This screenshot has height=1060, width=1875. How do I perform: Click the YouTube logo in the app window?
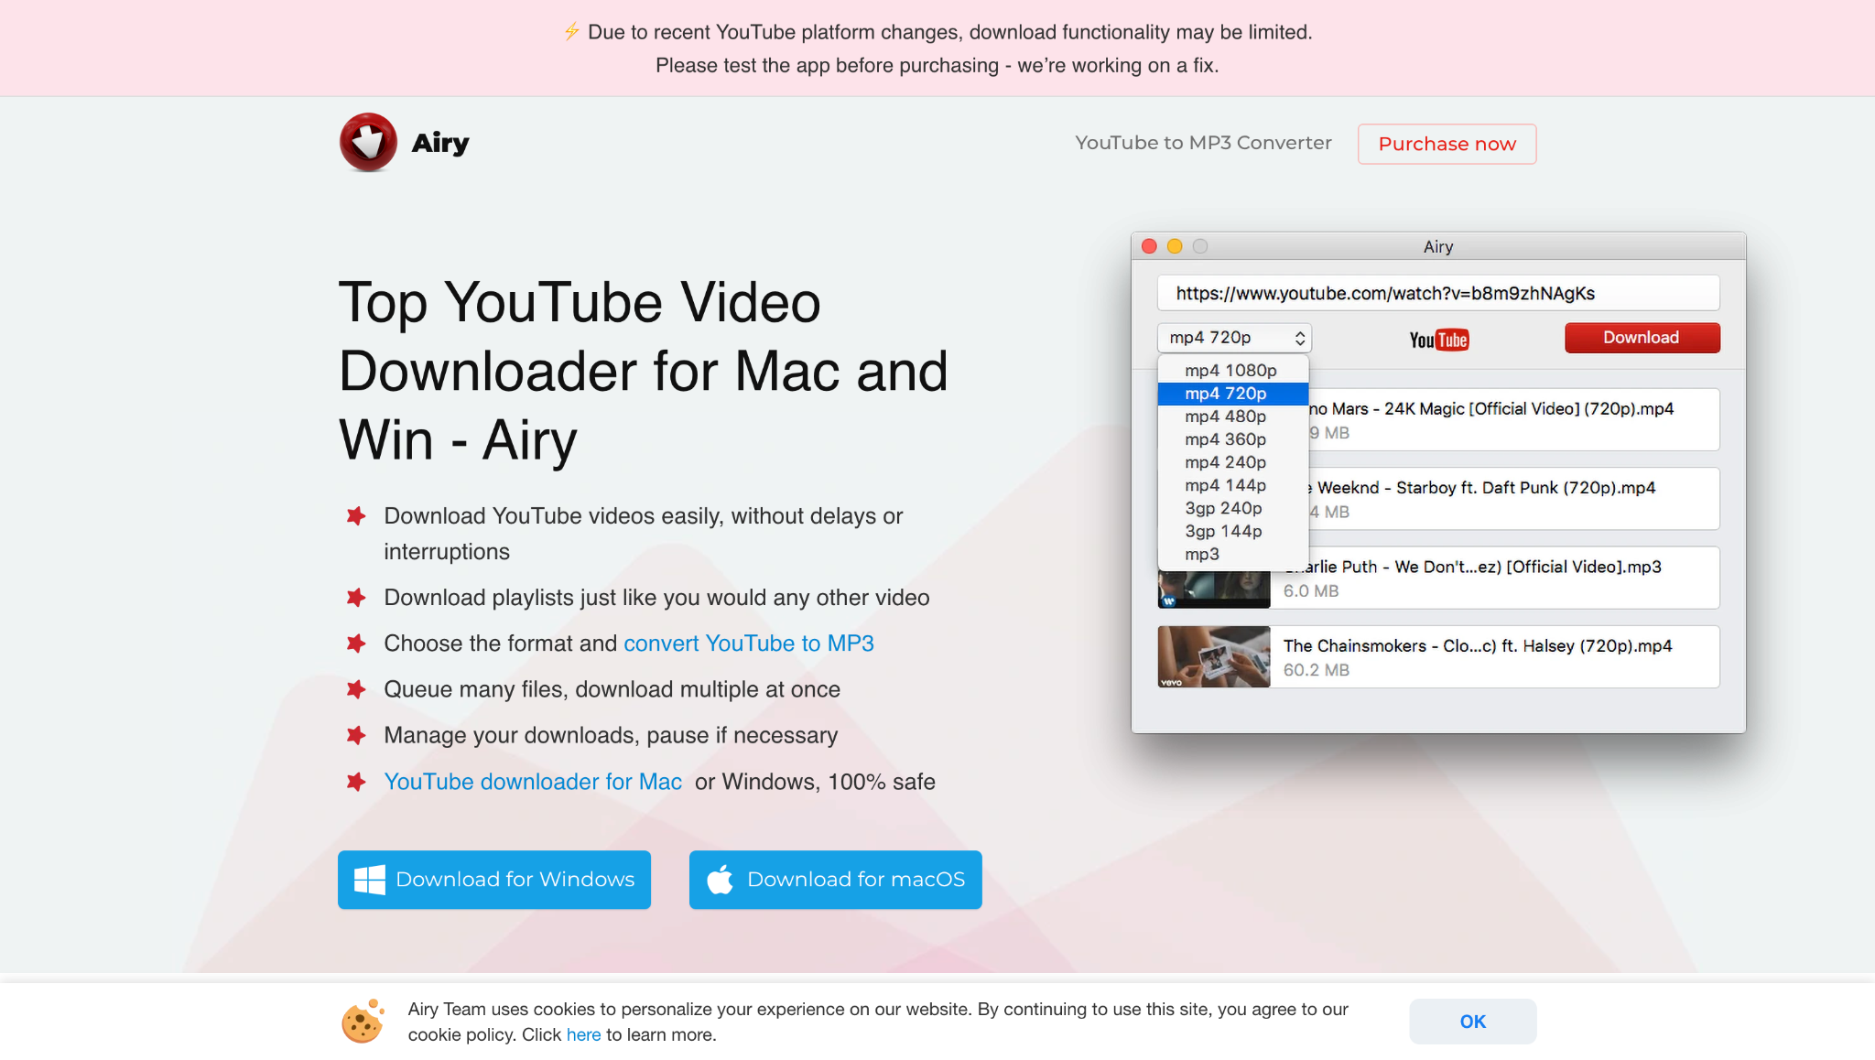point(1438,340)
